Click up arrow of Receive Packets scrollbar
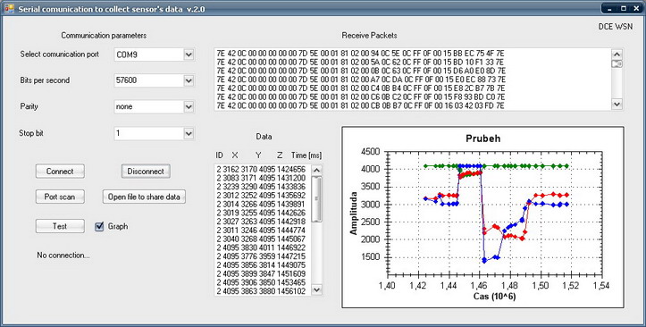 [617, 54]
